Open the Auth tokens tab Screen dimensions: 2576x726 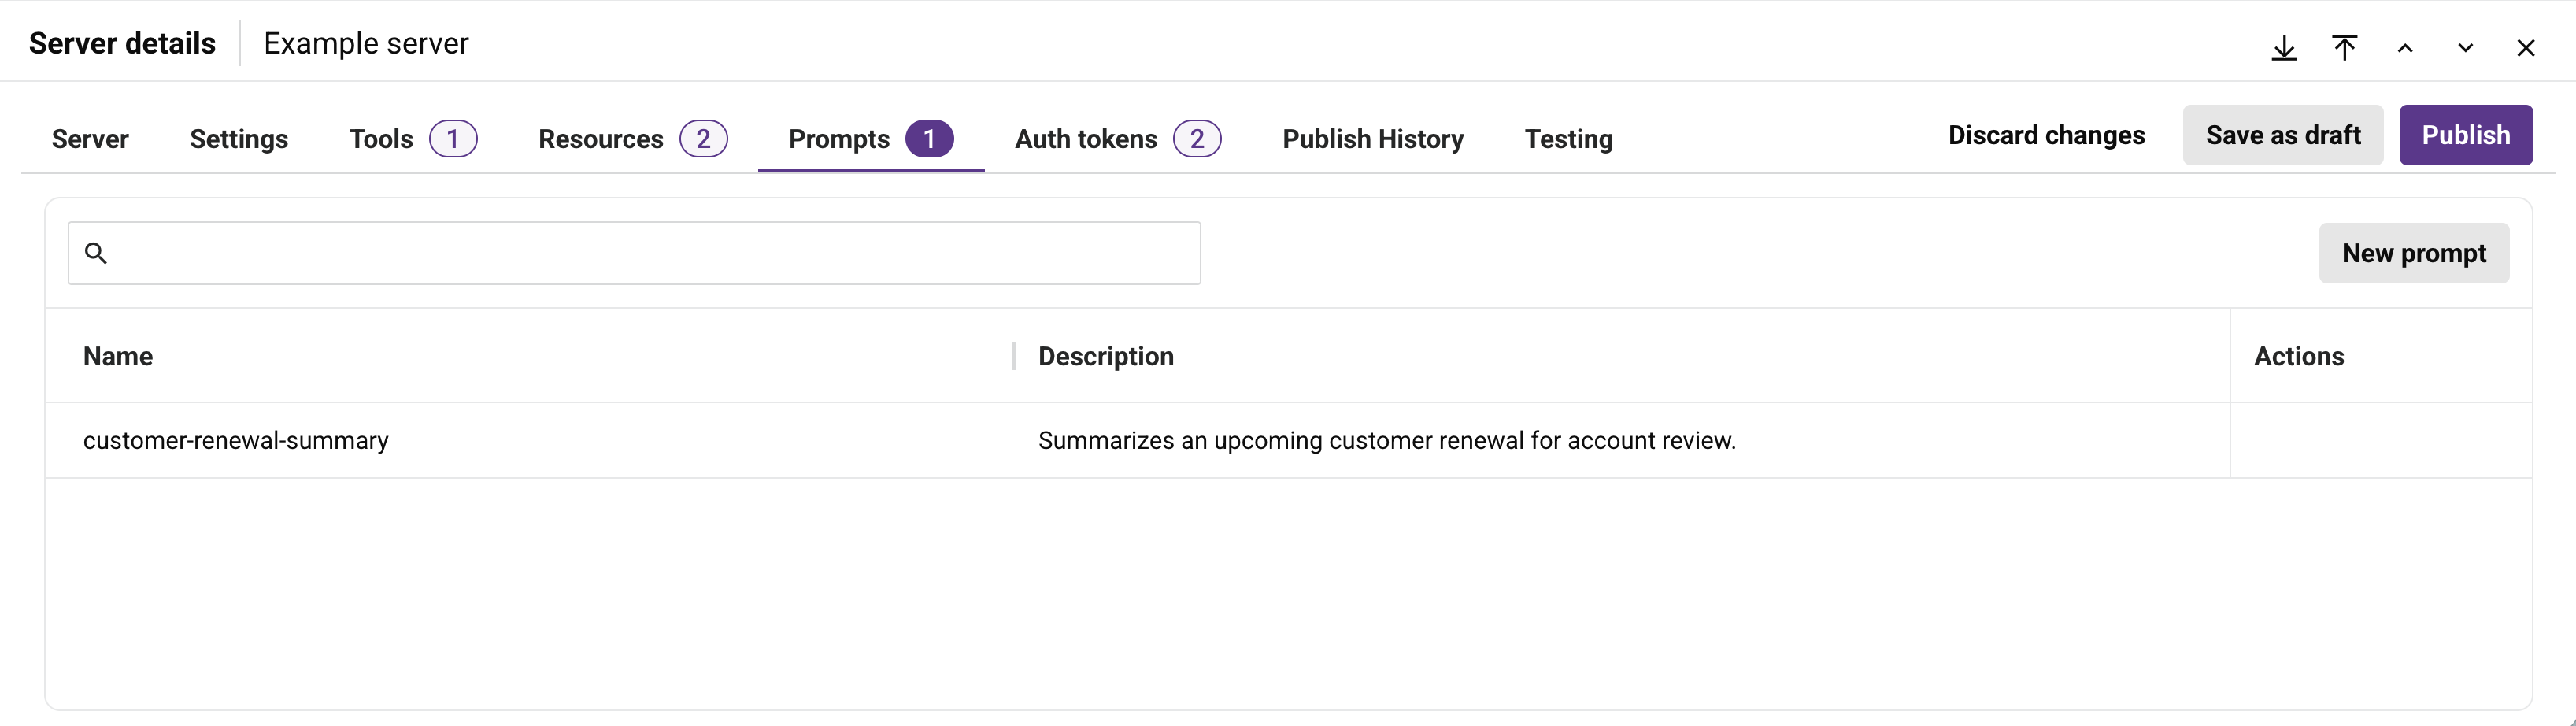[1118, 139]
